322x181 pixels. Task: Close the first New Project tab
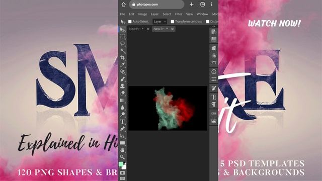[148, 29]
